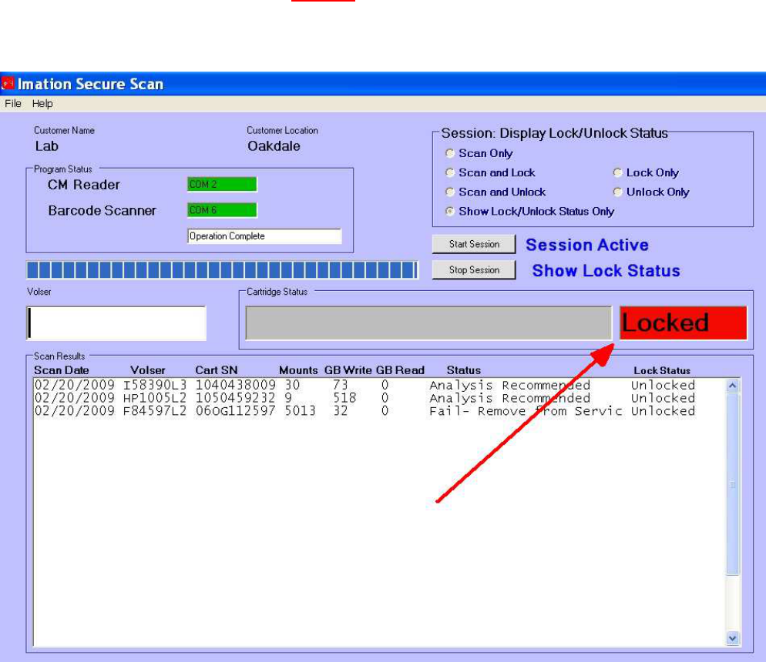Open the File menu
This screenshot has width=766, height=662.
click(x=12, y=103)
